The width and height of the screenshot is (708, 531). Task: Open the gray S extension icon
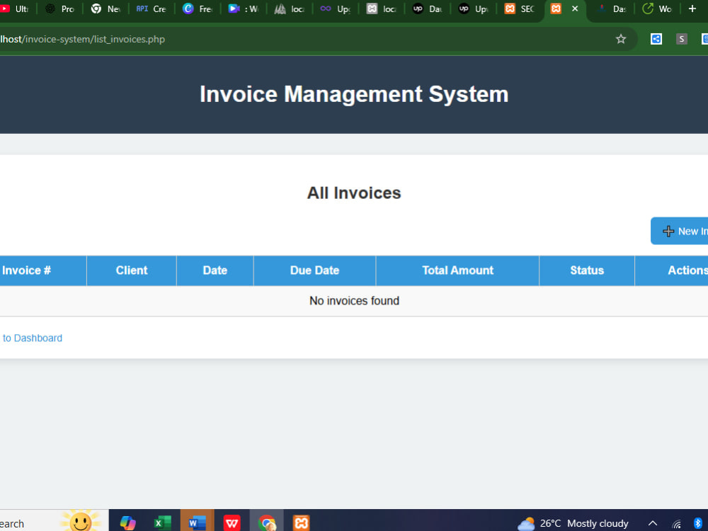[x=681, y=39]
